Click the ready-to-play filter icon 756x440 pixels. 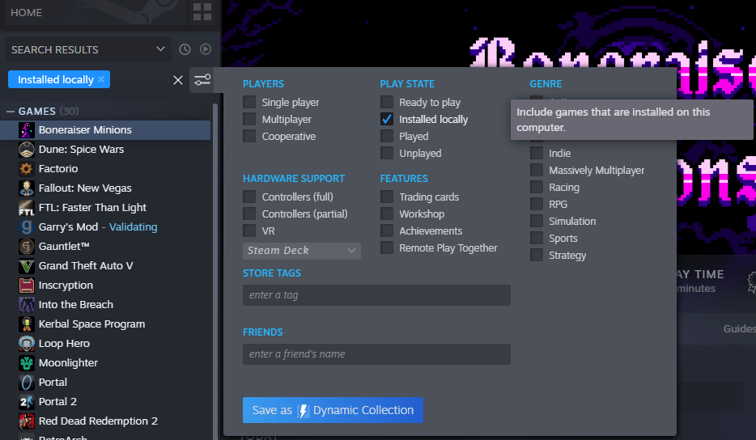[x=206, y=49]
